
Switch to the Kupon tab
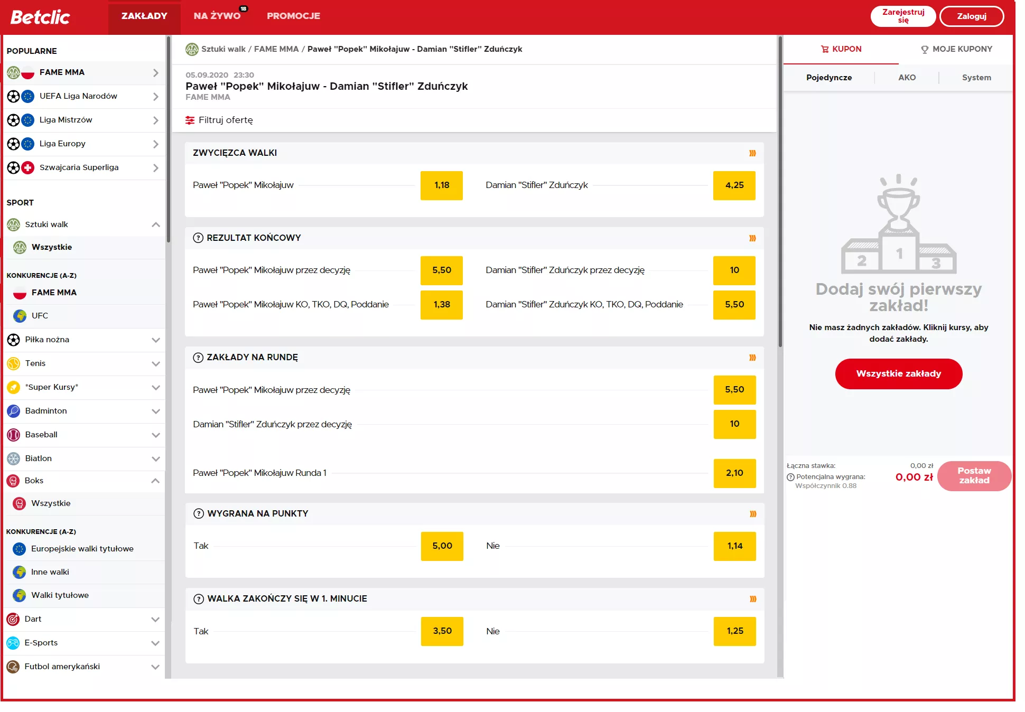point(841,49)
